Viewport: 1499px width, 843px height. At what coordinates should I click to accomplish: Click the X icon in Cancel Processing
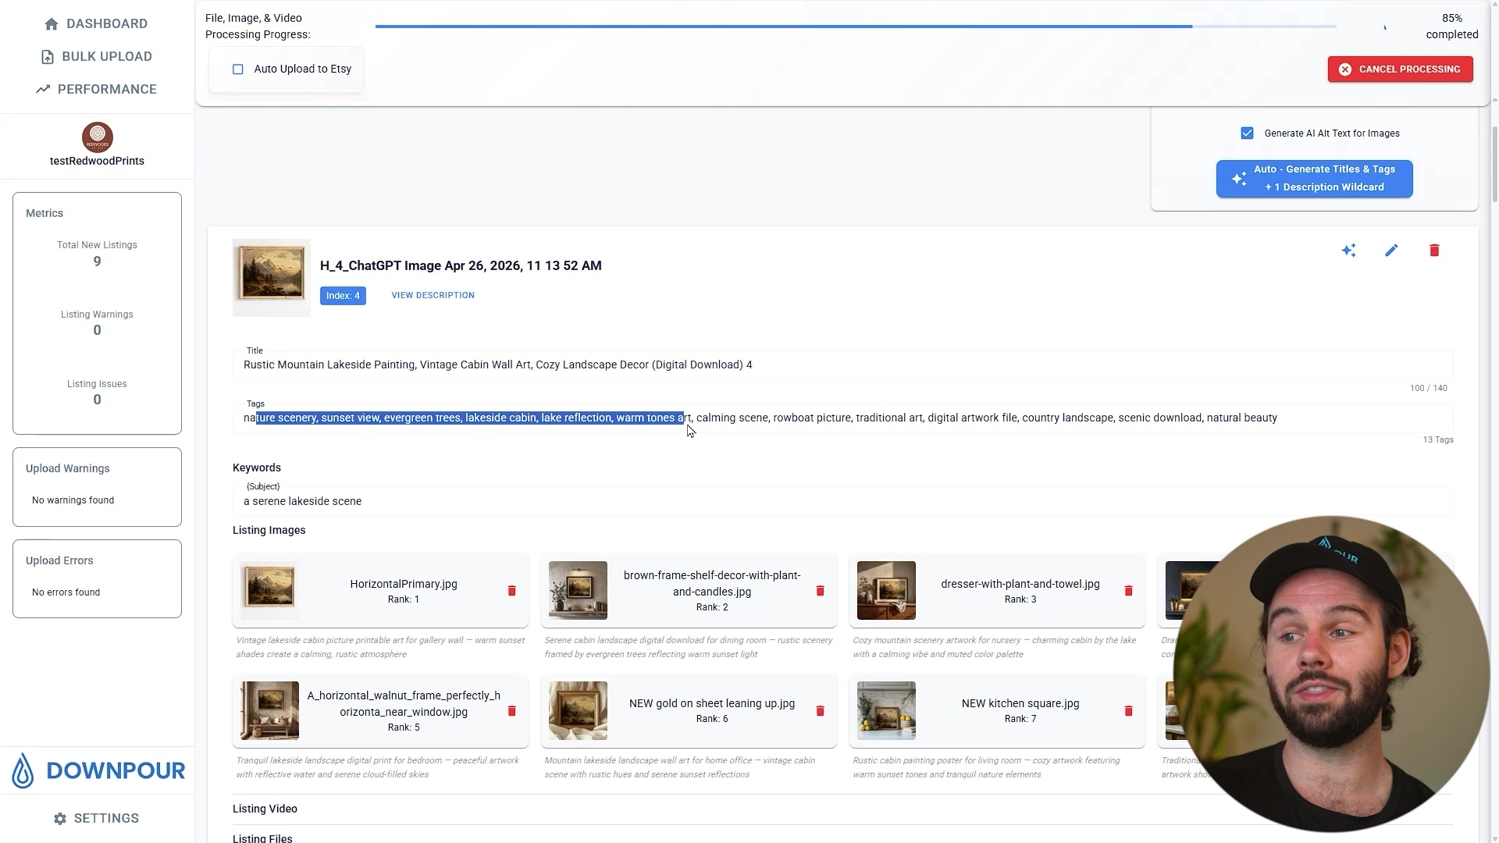click(x=1345, y=69)
